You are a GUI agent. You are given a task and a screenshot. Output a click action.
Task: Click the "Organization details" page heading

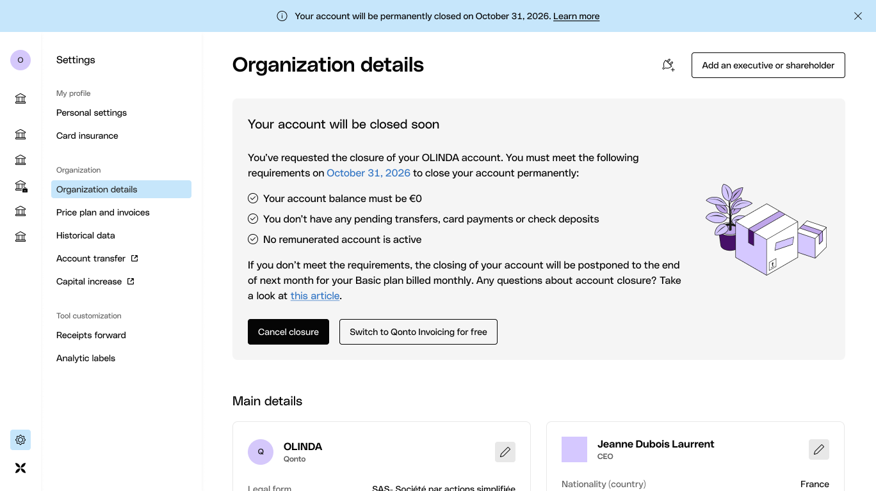(x=328, y=65)
